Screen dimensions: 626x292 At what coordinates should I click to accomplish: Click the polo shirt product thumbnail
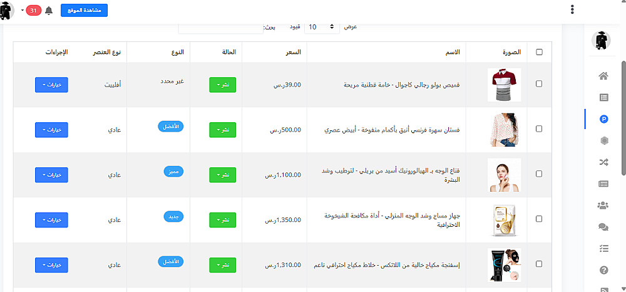pyautogui.click(x=504, y=85)
